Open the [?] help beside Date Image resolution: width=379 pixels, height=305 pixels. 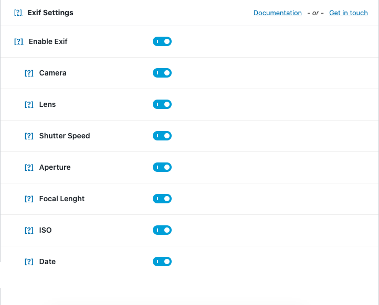[29, 262]
